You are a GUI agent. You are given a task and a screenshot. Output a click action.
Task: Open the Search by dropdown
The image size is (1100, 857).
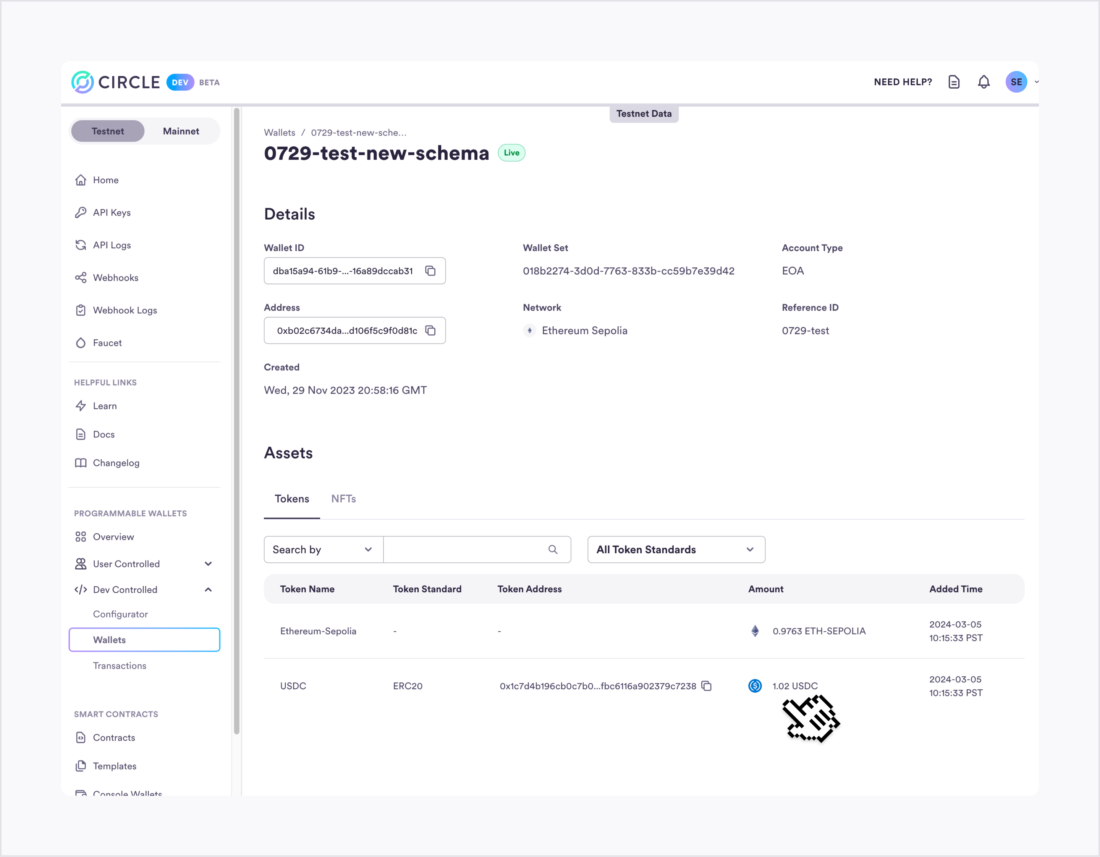coord(323,550)
